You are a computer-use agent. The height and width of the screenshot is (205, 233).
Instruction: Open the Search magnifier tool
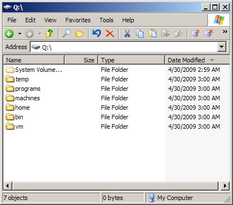[x=66, y=33]
